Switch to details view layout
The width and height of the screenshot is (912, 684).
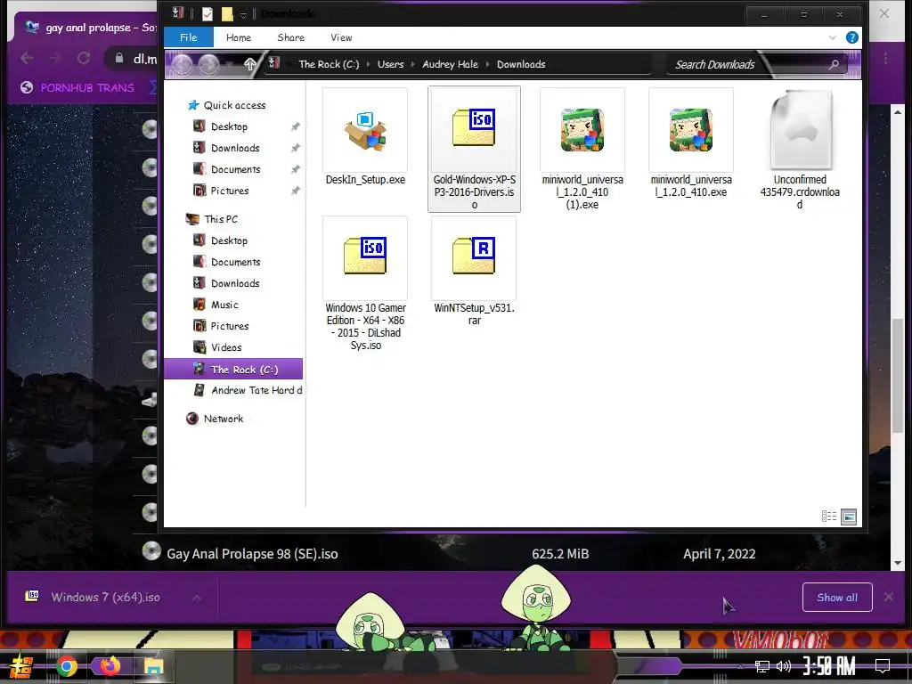coord(829,516)
